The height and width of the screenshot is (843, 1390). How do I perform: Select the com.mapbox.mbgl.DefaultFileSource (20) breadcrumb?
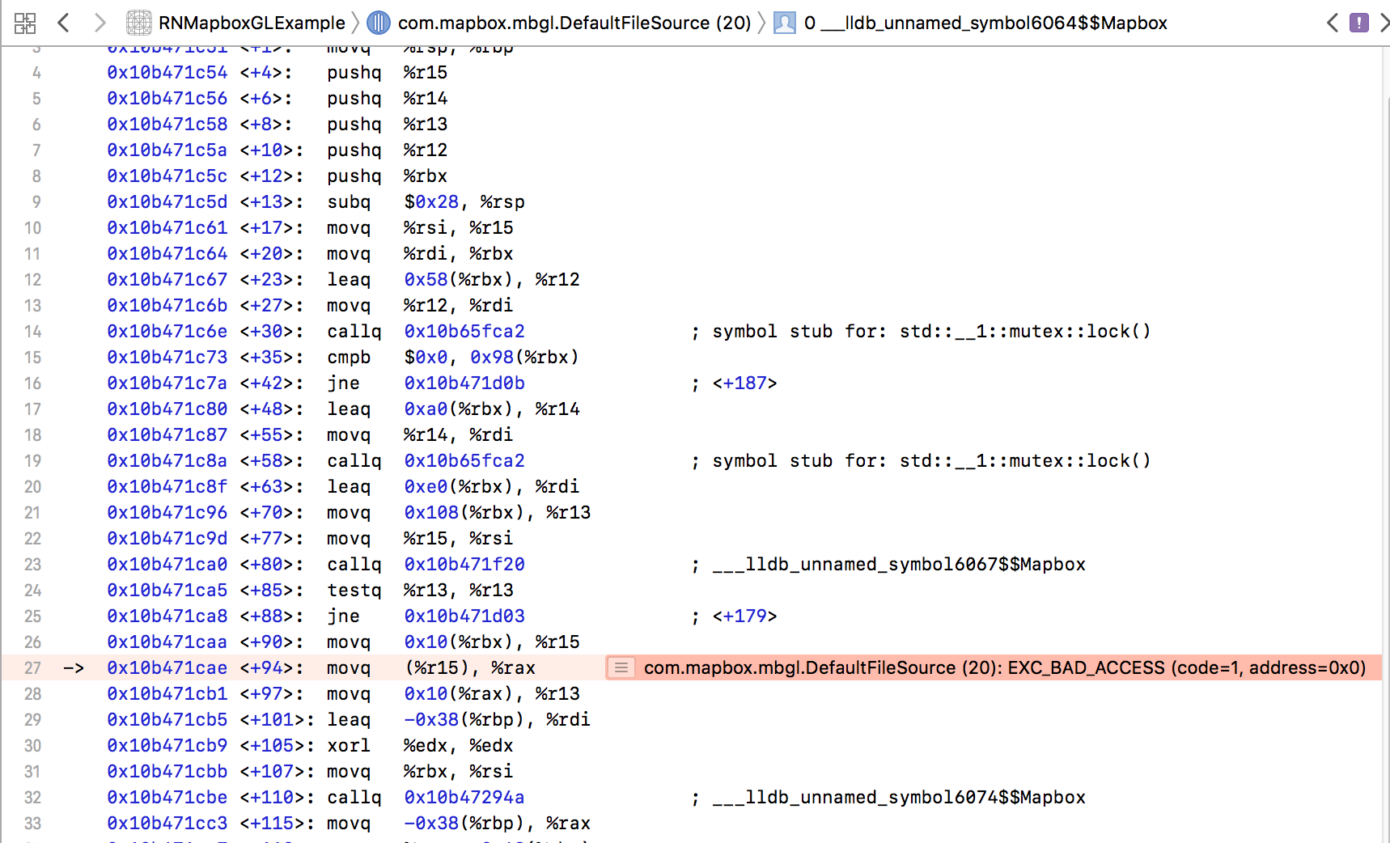pos(573,23)
